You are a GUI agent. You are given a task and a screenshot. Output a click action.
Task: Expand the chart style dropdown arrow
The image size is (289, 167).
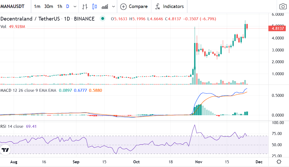[114, 7]
